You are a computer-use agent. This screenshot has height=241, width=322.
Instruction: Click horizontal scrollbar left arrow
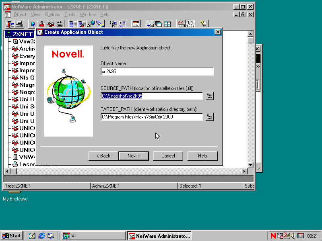7,172
